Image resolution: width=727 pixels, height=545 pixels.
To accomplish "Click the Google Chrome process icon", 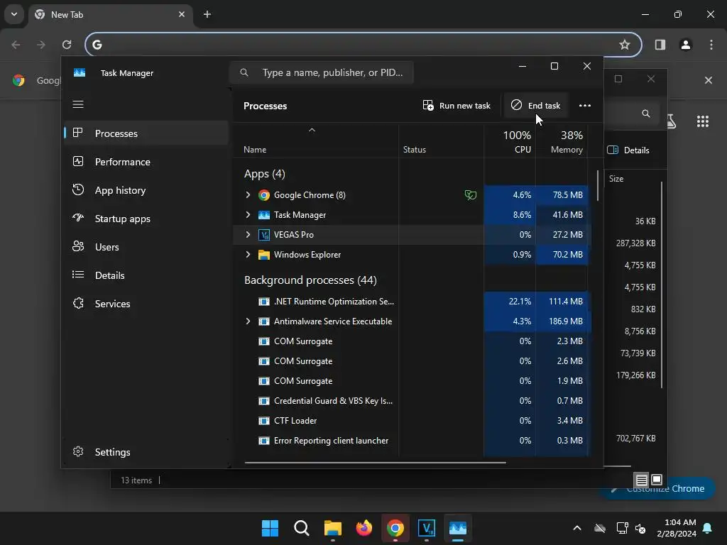I will (x=264, y=195).
